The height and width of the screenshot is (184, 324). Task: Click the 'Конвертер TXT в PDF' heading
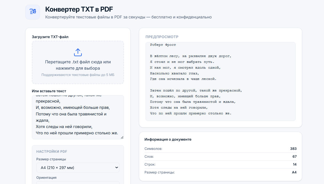(79, 9)
